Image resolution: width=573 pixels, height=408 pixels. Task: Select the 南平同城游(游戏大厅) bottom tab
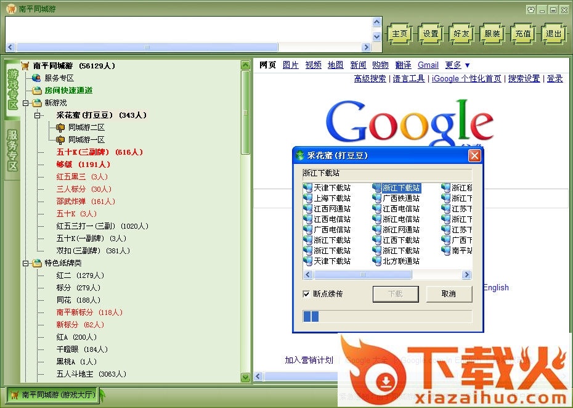(53, 395)
